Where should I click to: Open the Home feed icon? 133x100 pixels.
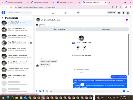click(x=53, y=13)
